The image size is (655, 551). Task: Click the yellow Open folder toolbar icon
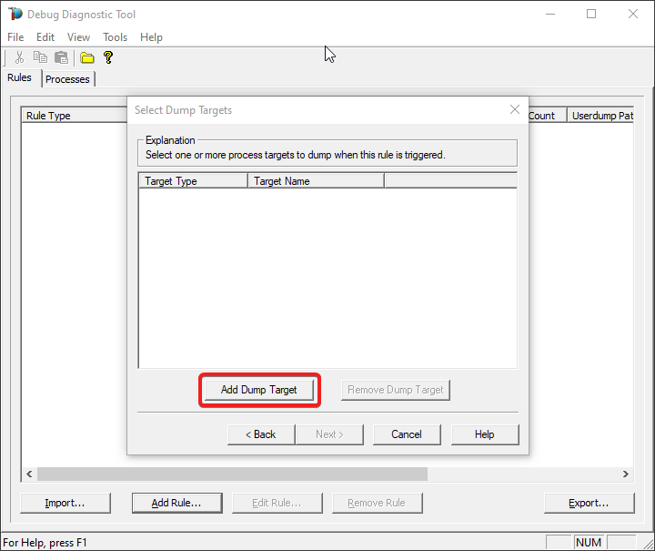(87, 57)
